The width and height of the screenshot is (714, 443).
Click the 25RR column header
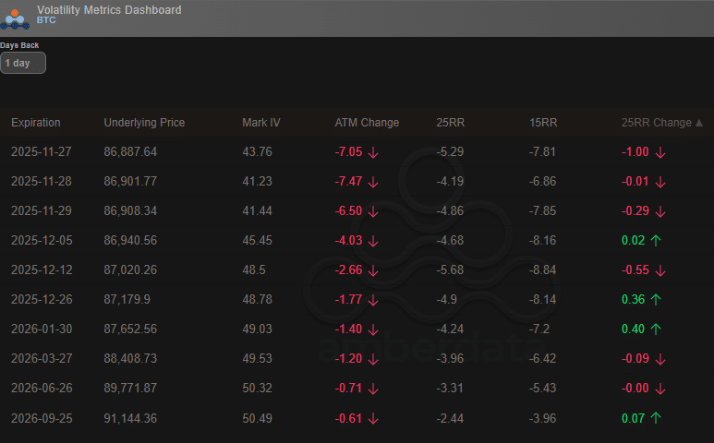pos(450,123)
